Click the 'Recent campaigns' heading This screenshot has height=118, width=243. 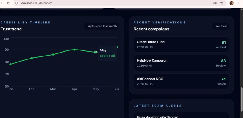[x=151, y=29]
